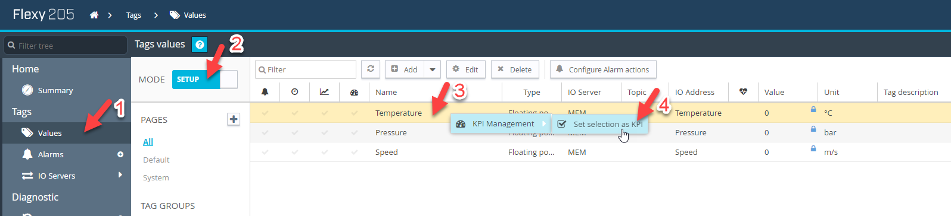
Task: Expand the KPI Management submenu
Action: (x=501, y=124)
